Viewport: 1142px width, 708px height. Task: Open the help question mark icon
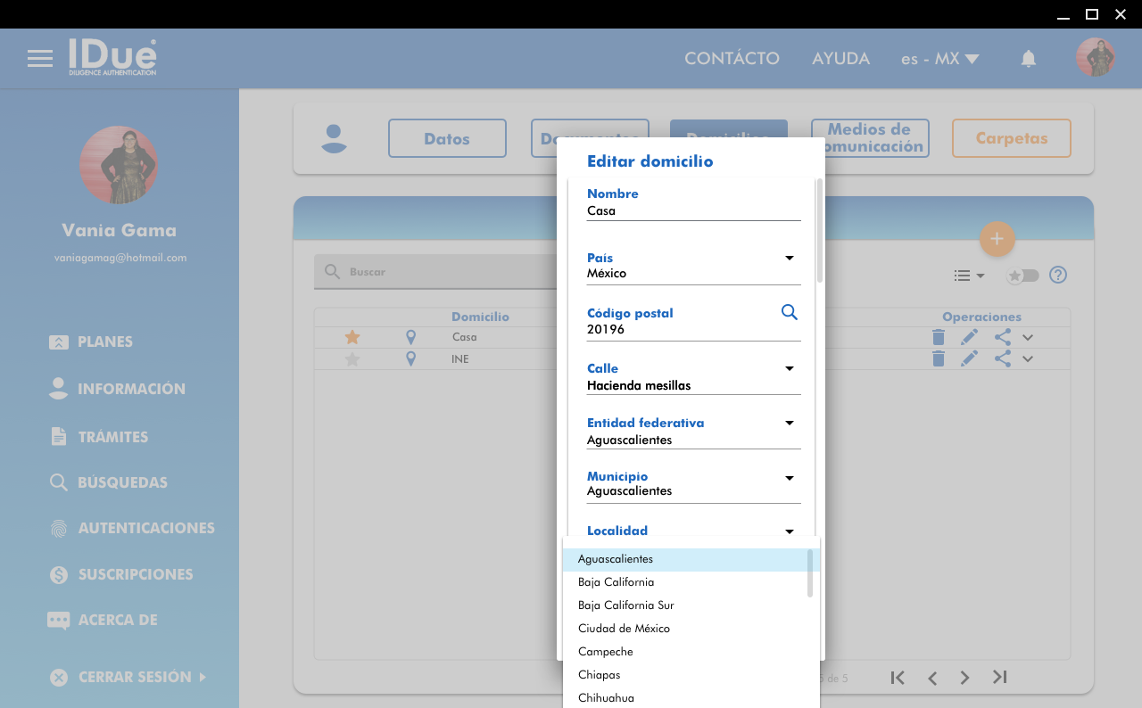(1057, 275)
